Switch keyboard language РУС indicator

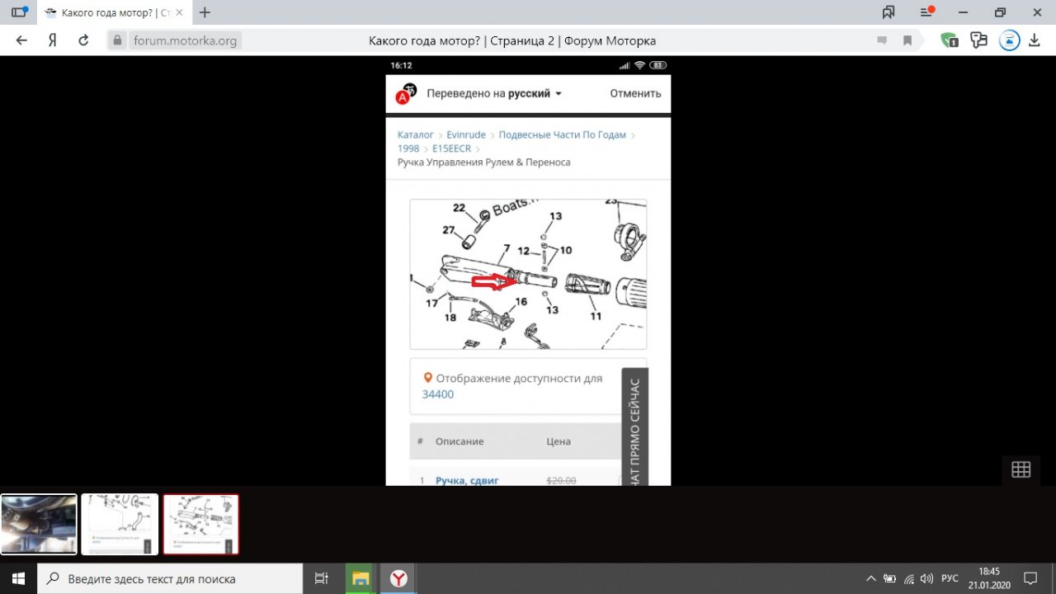coord(950,578)
